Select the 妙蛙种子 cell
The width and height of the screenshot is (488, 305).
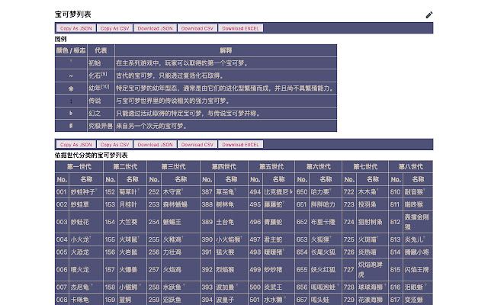(x=86, y=191)
